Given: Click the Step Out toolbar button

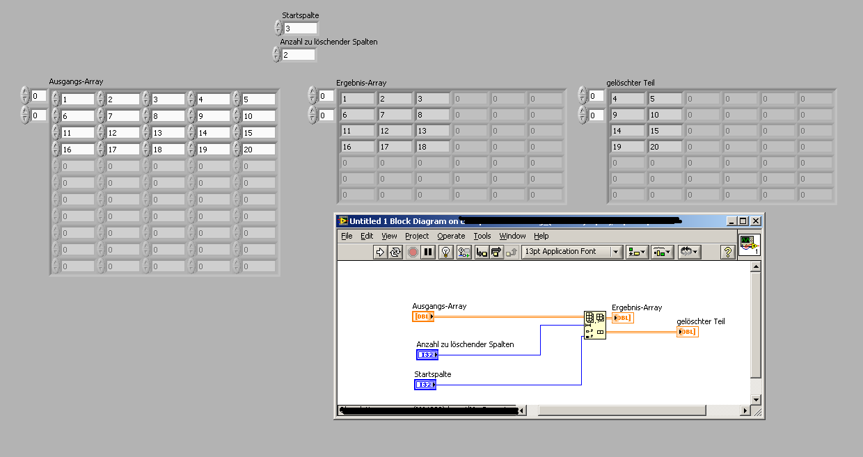Looking at the screenshot, I should (x=512, y=252).
